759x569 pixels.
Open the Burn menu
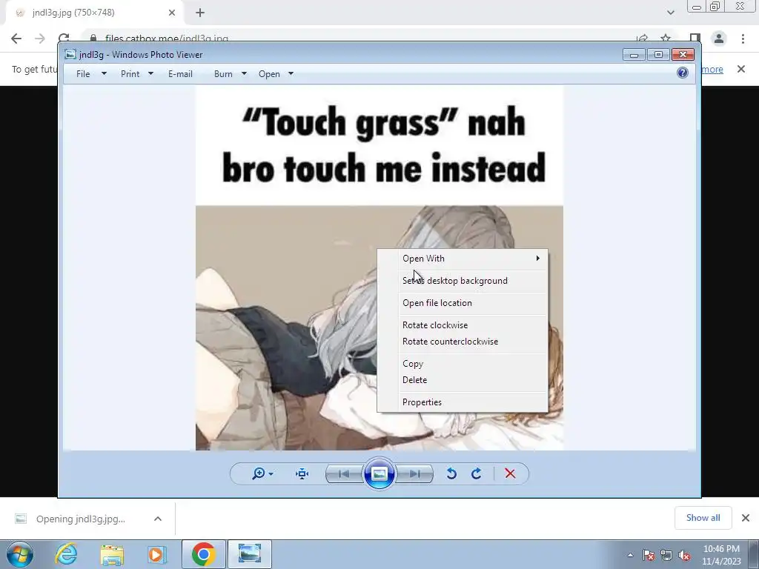(223, 74)
